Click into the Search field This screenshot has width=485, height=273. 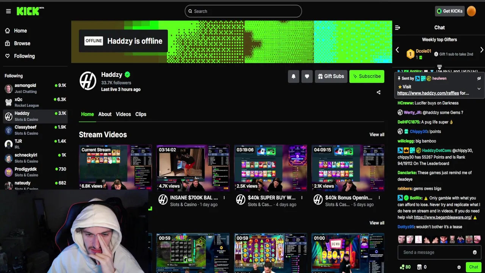click(x=243, y=11)
